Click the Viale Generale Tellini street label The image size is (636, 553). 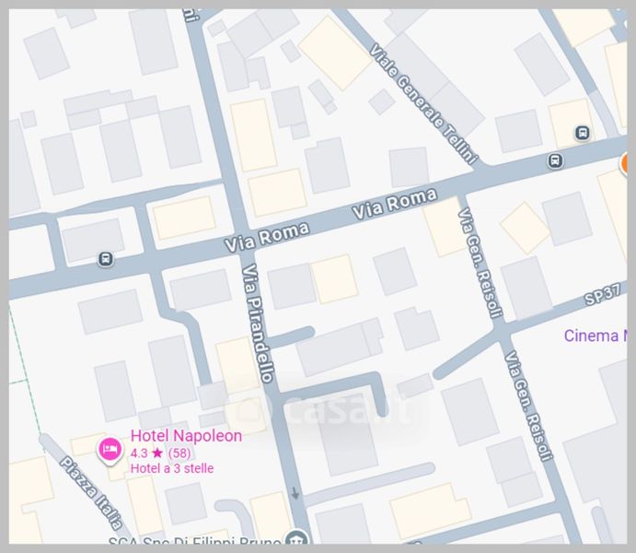423,103
